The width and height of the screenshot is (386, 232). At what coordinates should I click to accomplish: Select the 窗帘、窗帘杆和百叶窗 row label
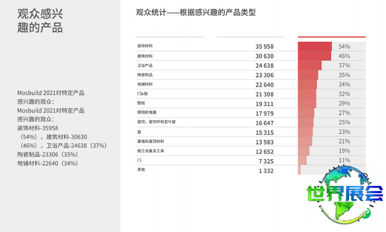156,122
